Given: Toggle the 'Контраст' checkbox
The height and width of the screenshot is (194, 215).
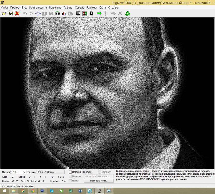Looking at the screenshot, I should click(x=100, y=172).
